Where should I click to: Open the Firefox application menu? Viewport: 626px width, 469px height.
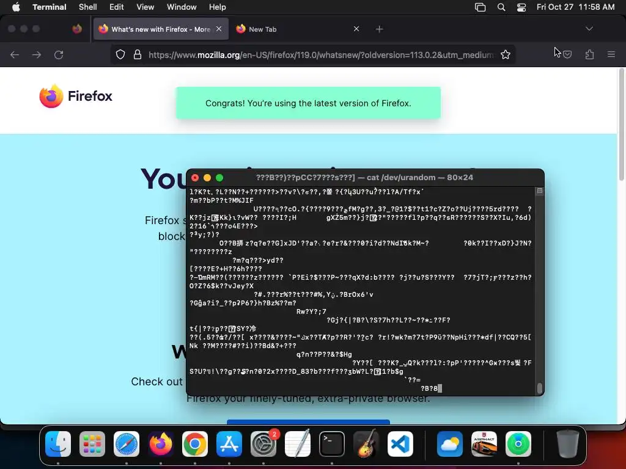tap(611, 54)
